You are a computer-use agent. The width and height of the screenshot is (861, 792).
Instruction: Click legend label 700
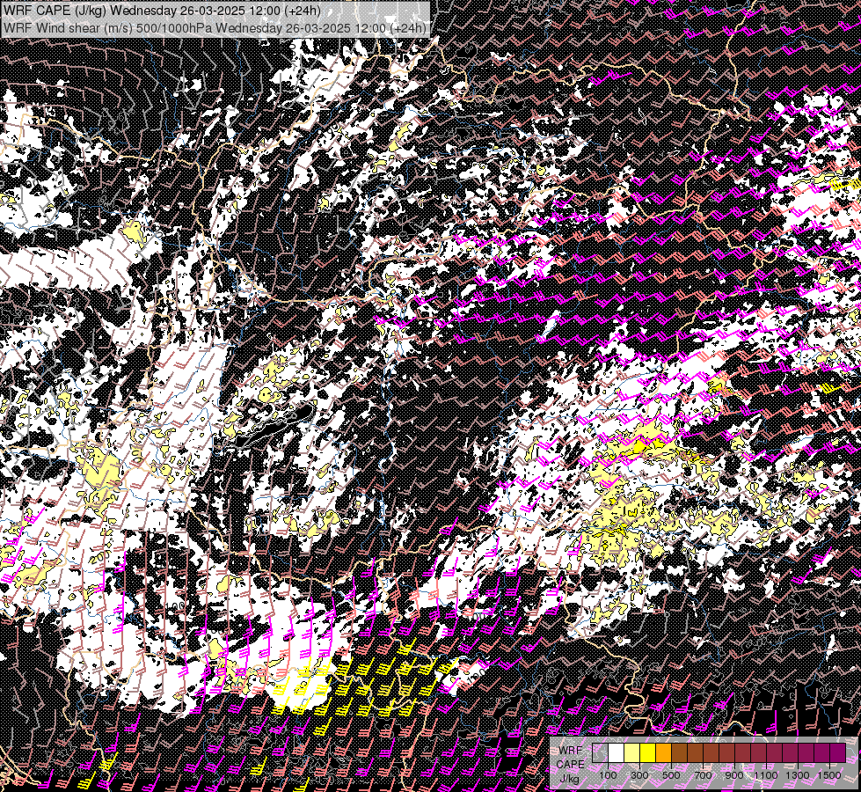703,775
